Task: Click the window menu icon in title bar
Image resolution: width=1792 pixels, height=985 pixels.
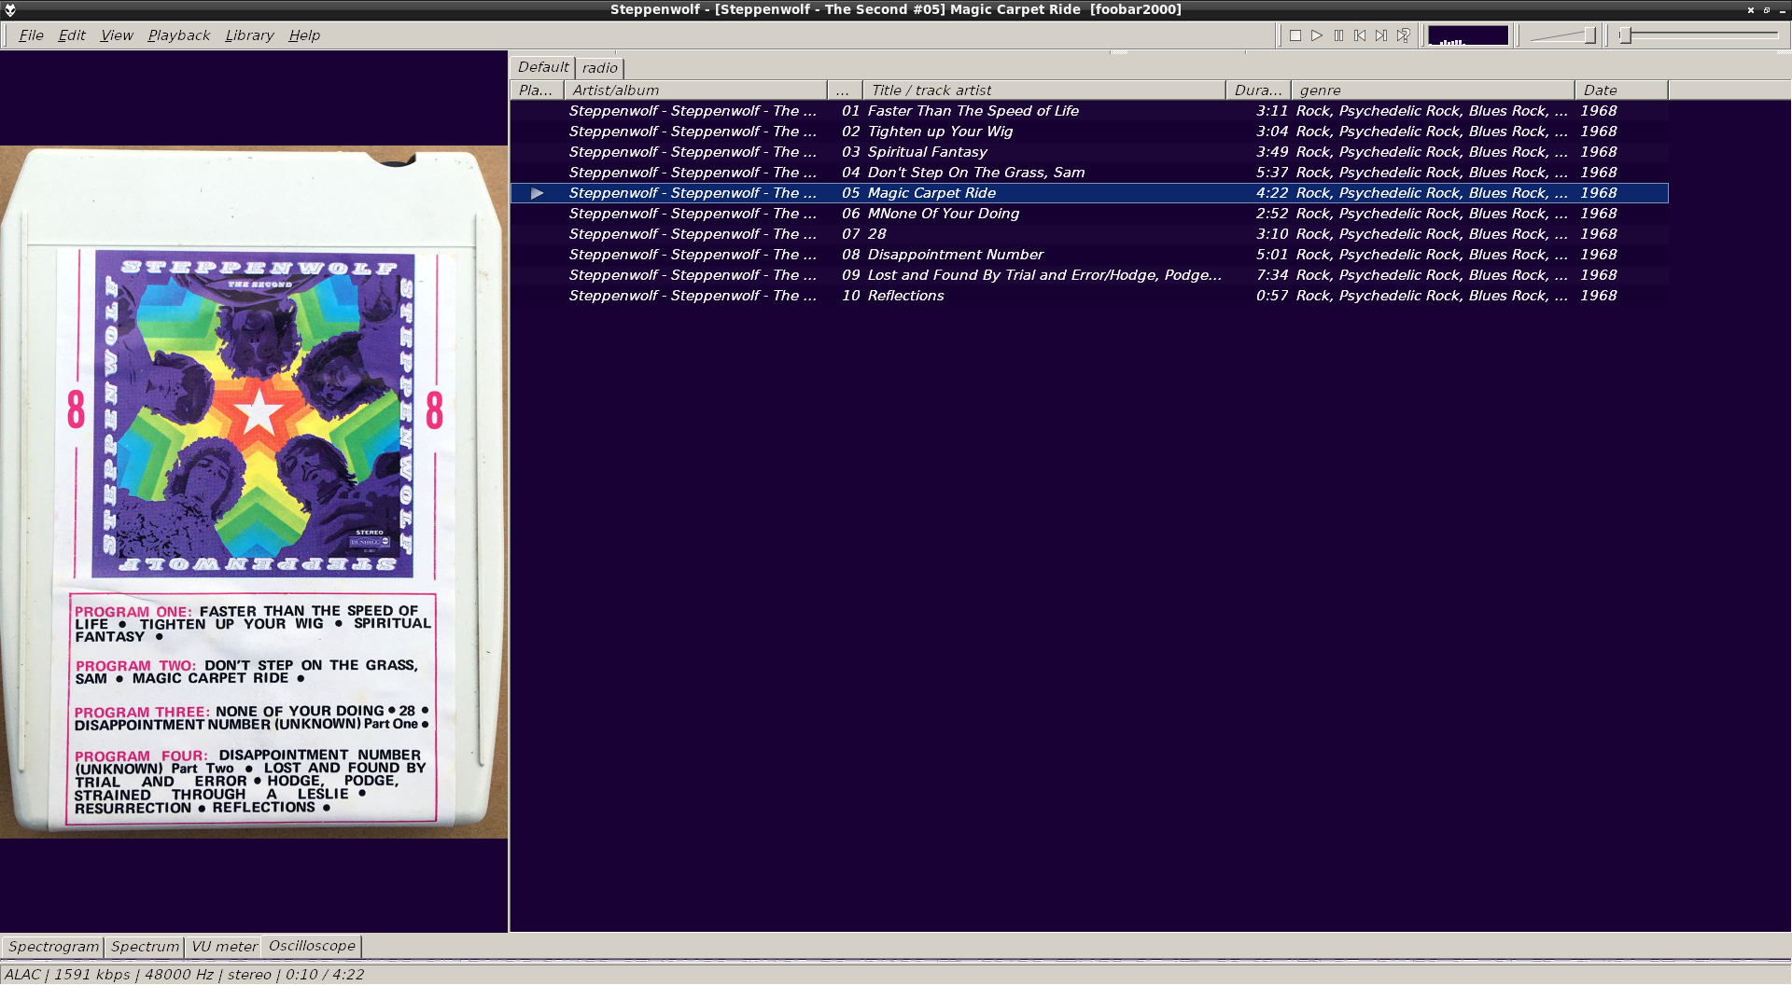Action: pos(10,9)
